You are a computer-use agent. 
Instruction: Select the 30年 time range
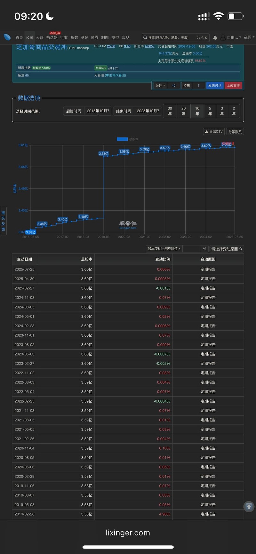click(x=170, y=111)
